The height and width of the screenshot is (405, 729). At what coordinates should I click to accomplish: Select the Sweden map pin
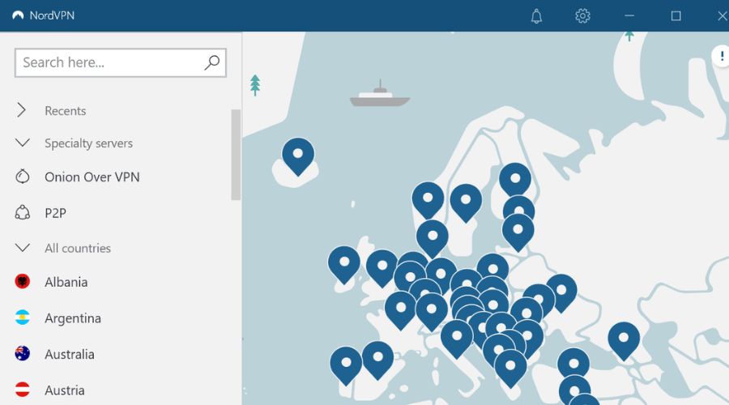[466, 202]
